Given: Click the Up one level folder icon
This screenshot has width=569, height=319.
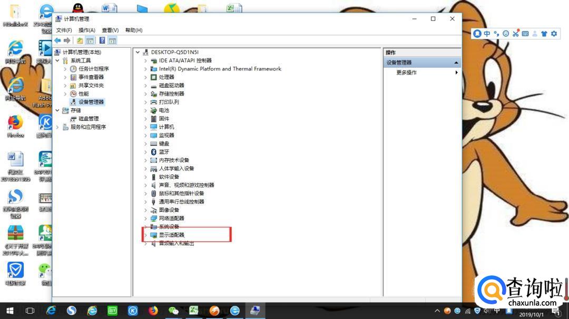Looking at the screenshot, I should [80, 40].
